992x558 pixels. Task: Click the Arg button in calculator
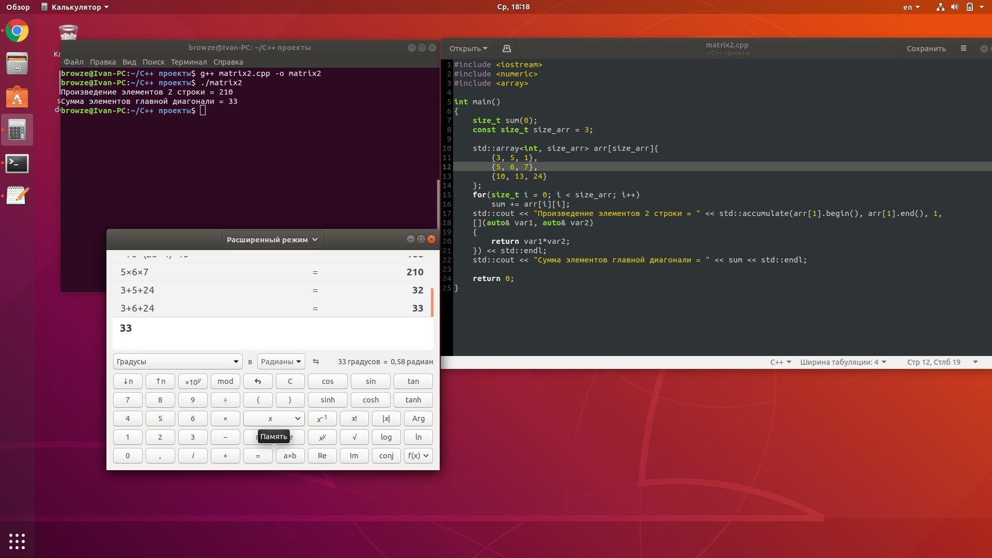418,419
